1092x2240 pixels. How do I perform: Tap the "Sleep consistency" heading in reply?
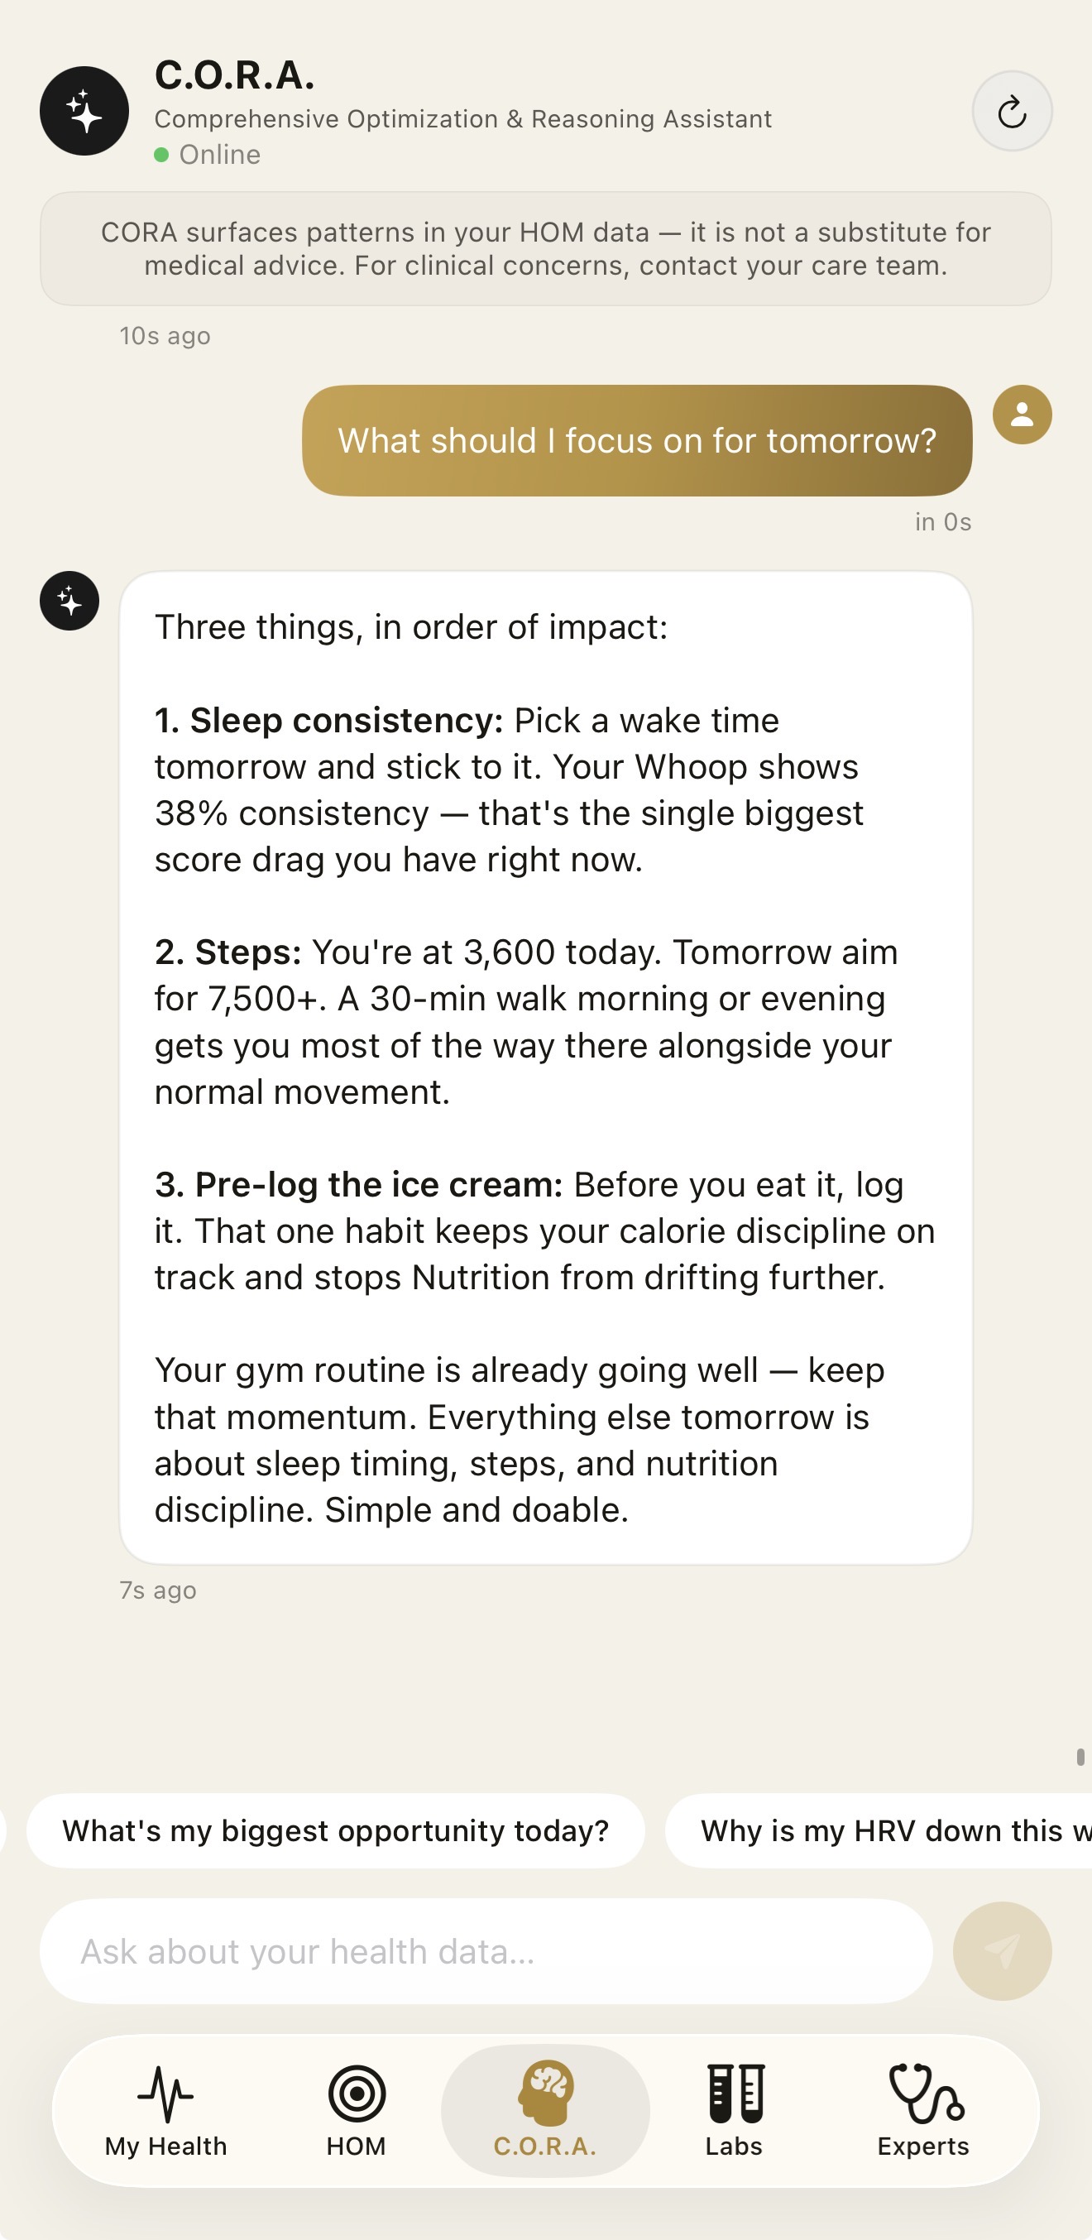[x=328, y=721]
